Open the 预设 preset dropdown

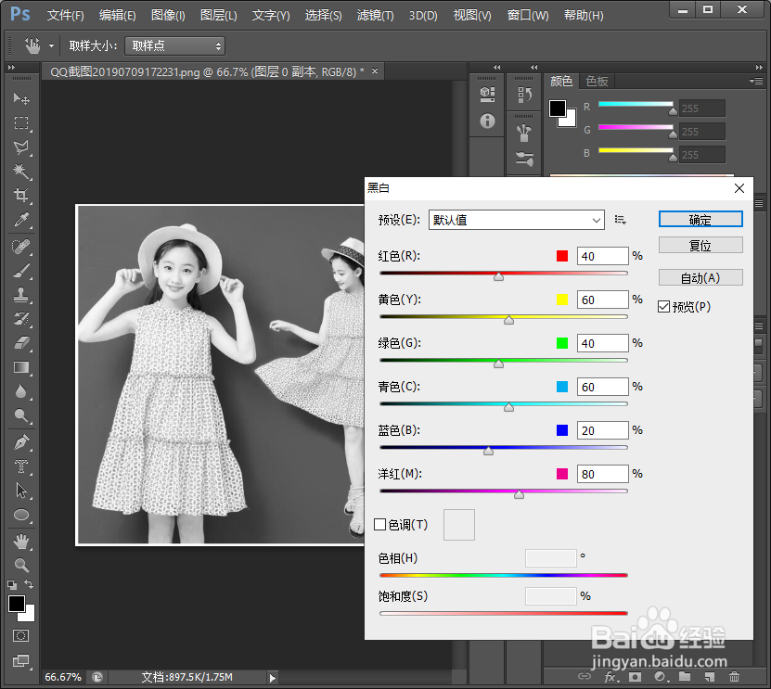516,220
